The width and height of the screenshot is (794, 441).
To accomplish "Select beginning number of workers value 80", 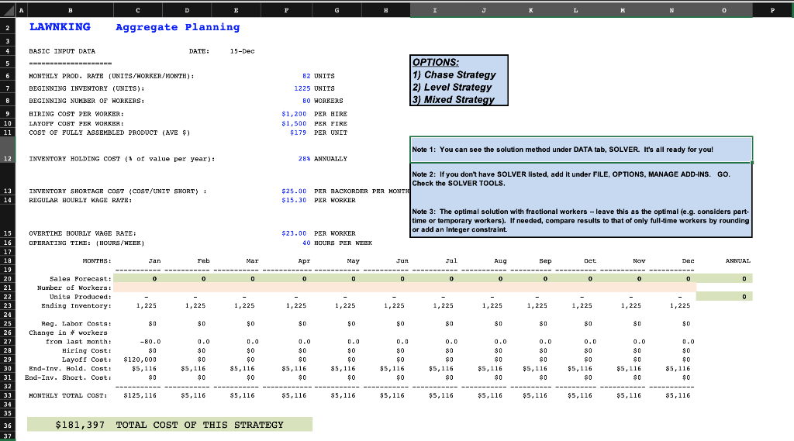I will pyautogui.click(x=306, y=101).
